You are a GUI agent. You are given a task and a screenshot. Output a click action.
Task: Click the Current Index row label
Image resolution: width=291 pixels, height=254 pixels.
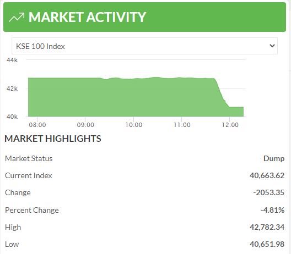tap(29, 175)
